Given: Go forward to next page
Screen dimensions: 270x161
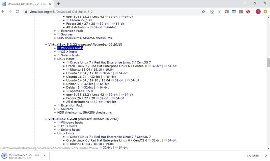Looking at the screenshot, I should pyautogui.click(x=10, y=11).
